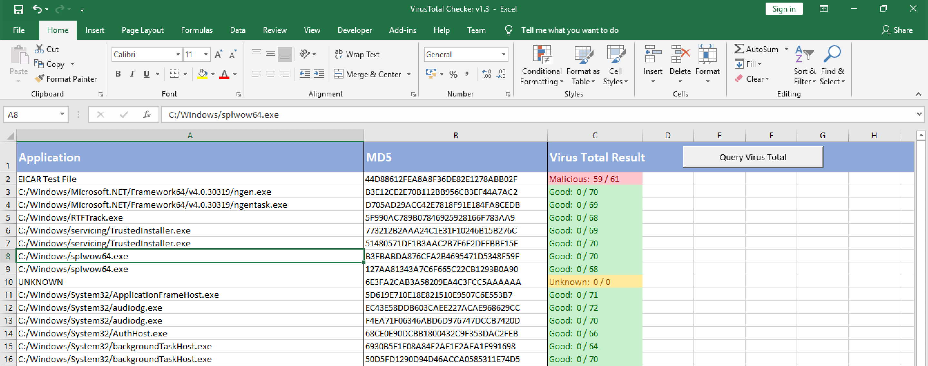Click the Comma Style icon
The image size is (928, 366).
pyautogui.click(x=467, y=74)
